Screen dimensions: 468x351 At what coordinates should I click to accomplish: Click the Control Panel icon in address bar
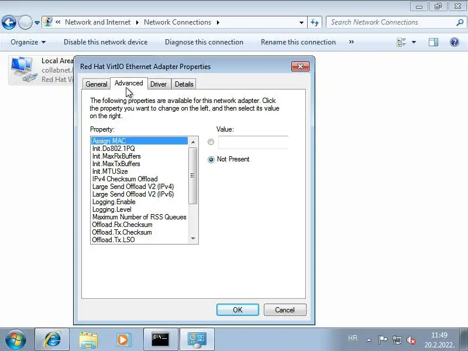[47, 22]
